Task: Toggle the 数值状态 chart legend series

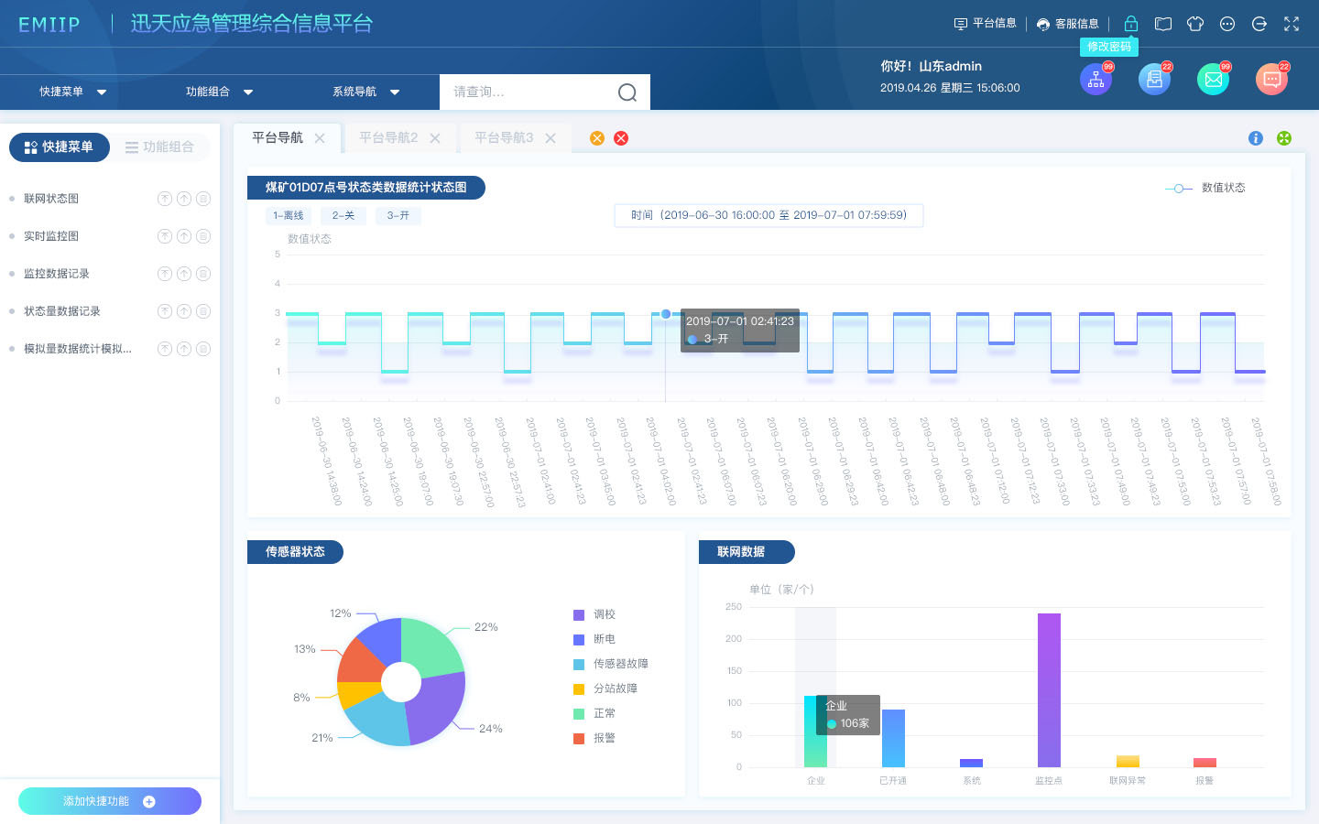Action: 1205,188
